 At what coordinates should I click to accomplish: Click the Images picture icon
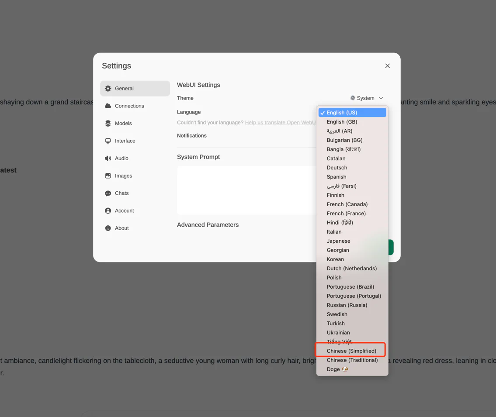pyautogui.click(x=108, y=176)
